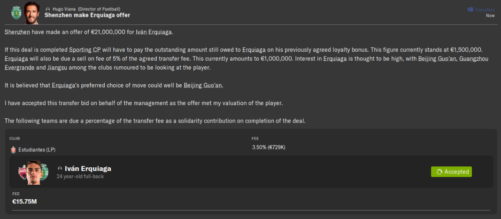This screenshot has width=501, height=219.
Task: Click the person icon beside Hugo Viana
Action: pos(48,9)
